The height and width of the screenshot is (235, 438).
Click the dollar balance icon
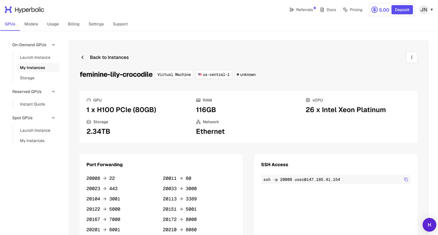tap(374, 10)
